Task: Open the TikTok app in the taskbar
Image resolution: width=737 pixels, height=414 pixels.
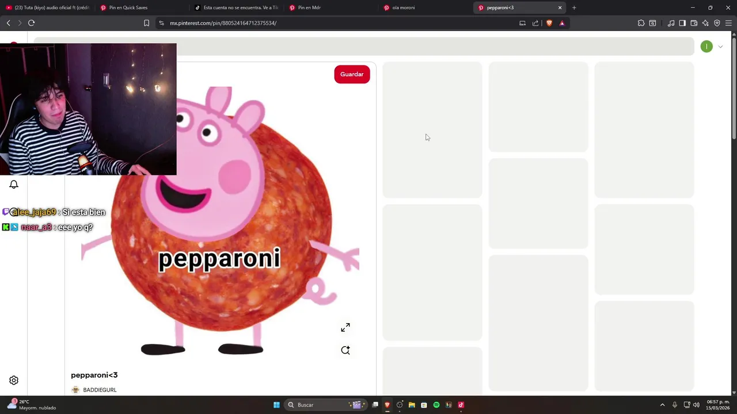Action: pos(461,405)
